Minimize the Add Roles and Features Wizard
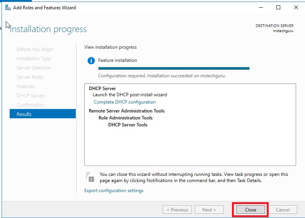 pyautogui.click(x=261, y=8)
